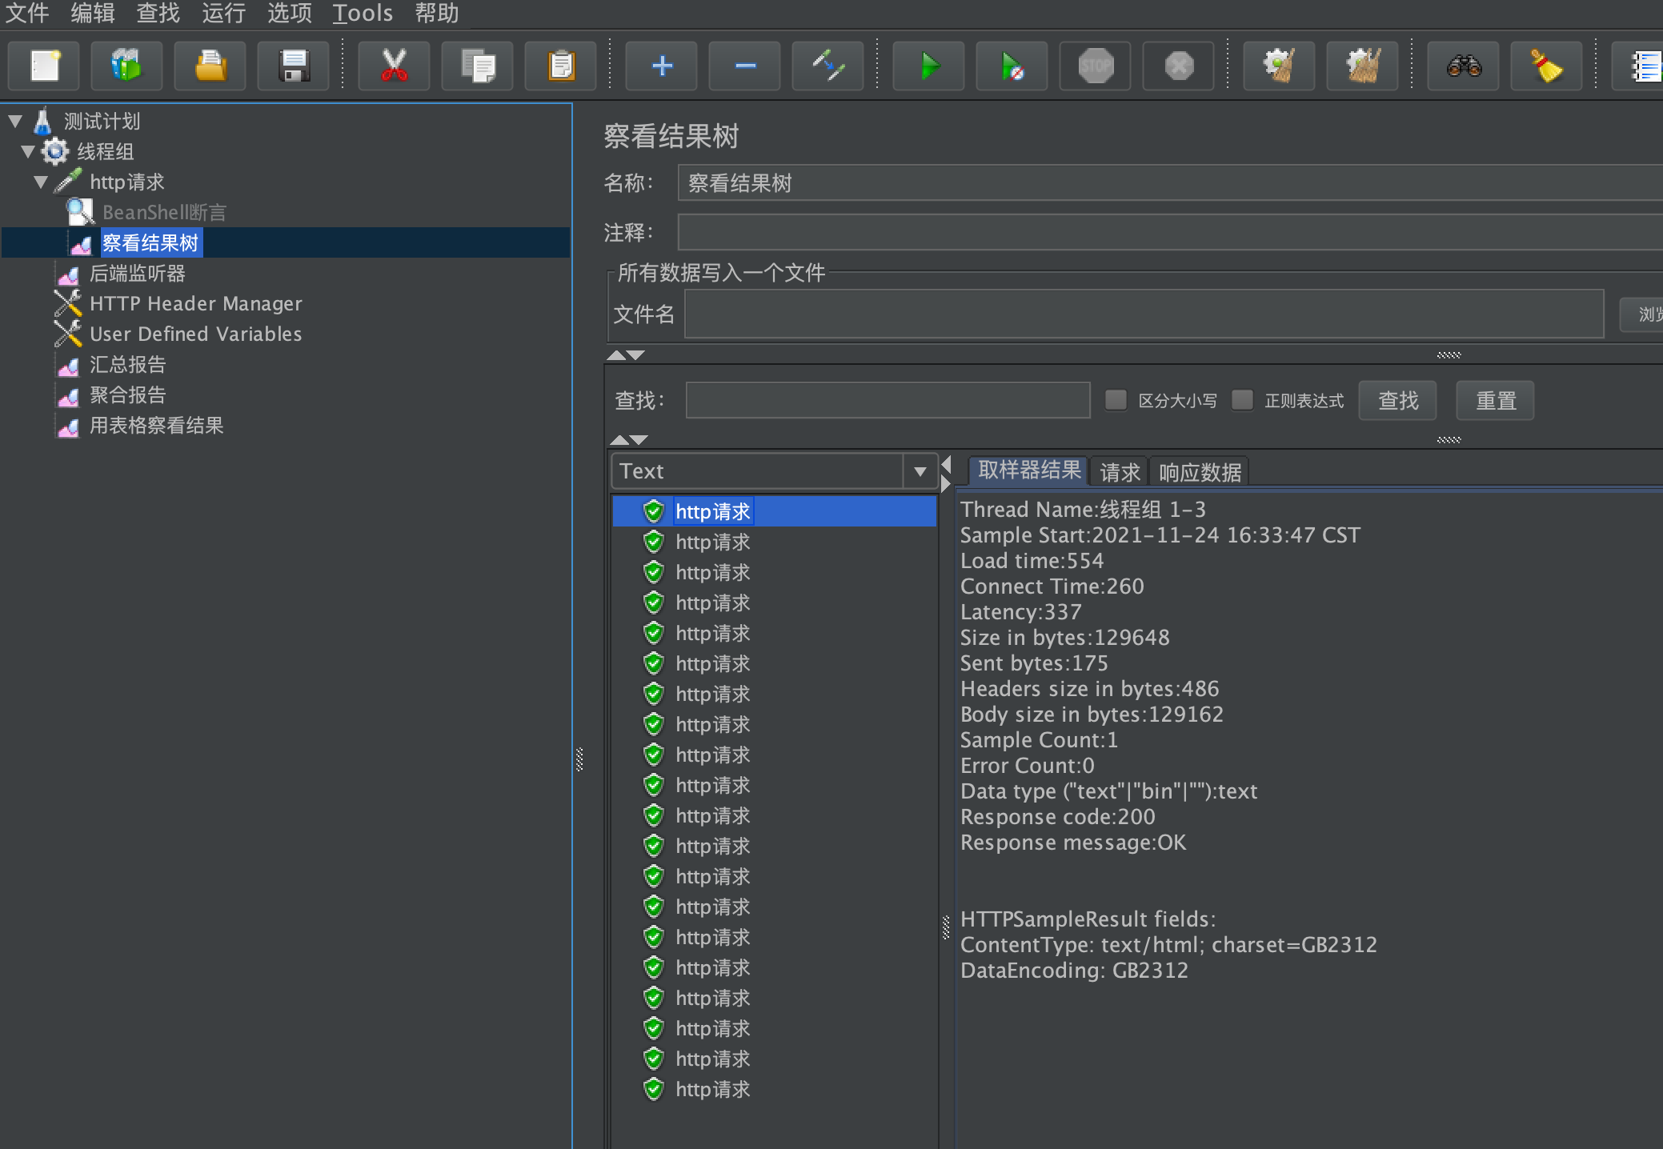Click the Cut scissors icon
The image size is (1663, 1149).
coord(394,66)
